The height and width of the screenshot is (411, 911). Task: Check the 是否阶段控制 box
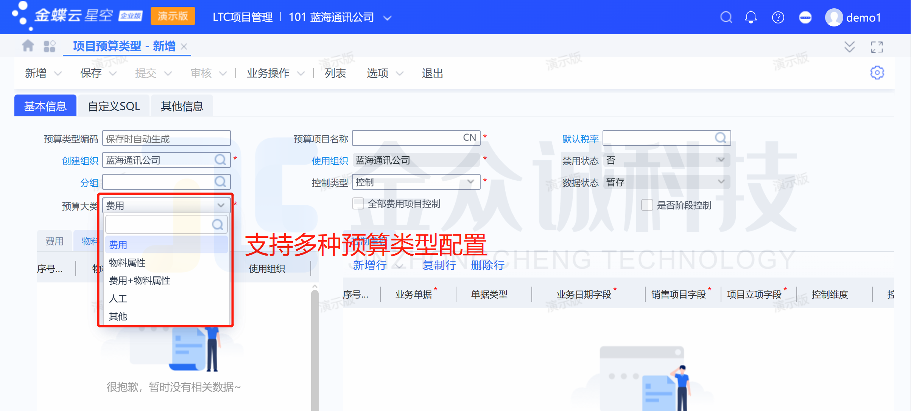(x=647, y=205)
